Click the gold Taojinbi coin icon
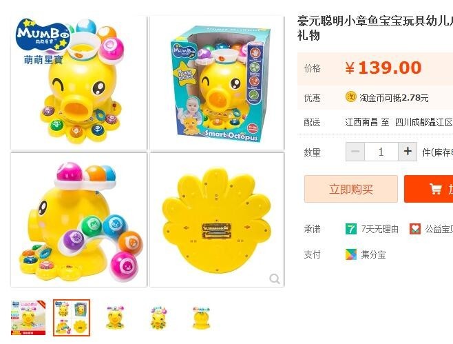The width and height of the screenshot is (453, 344). coord(350,97)
